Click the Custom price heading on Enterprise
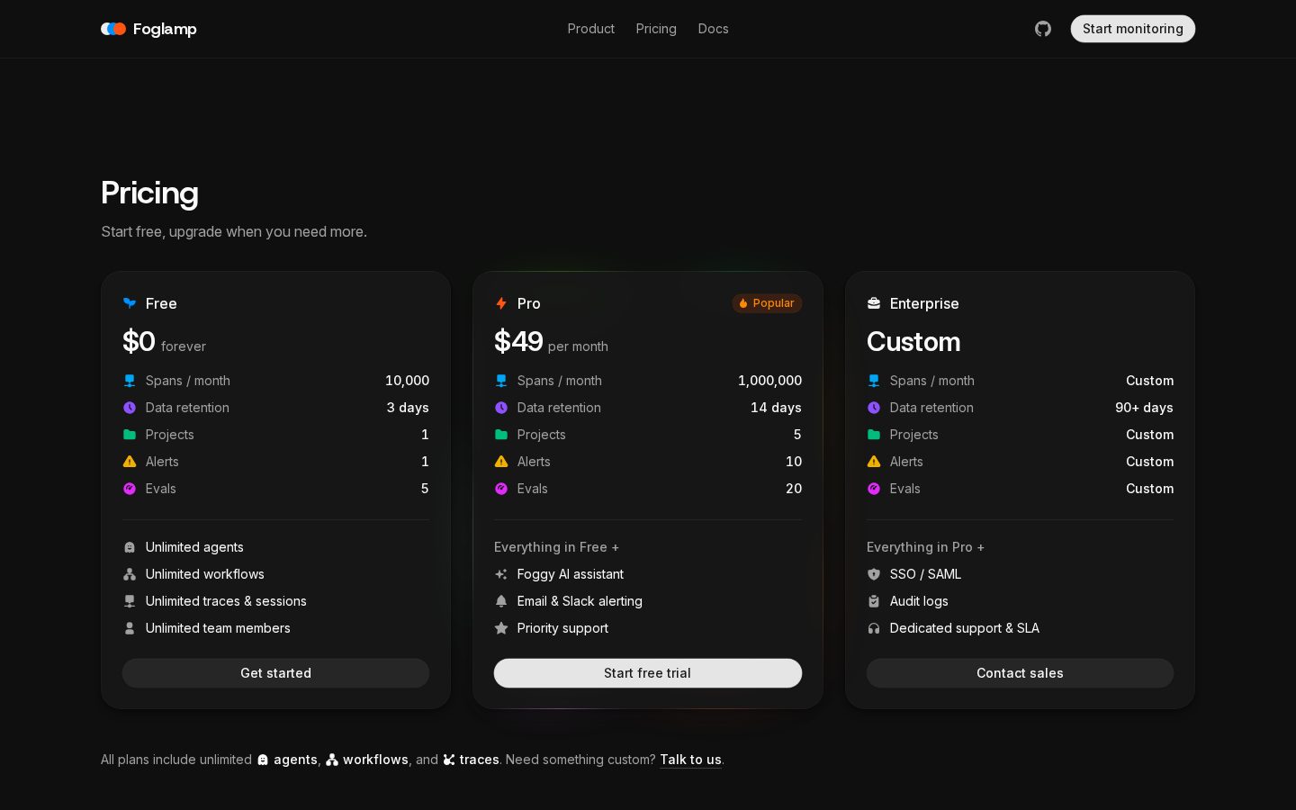Screen dimensions: 1296x810 [x=913, y=342]
